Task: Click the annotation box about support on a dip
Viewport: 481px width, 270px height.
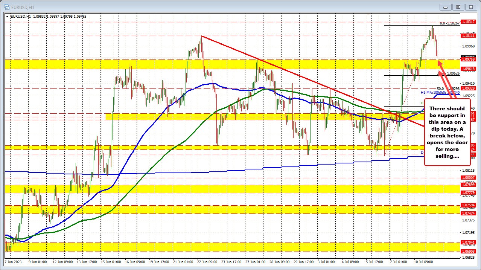Action: pos(447,132)
